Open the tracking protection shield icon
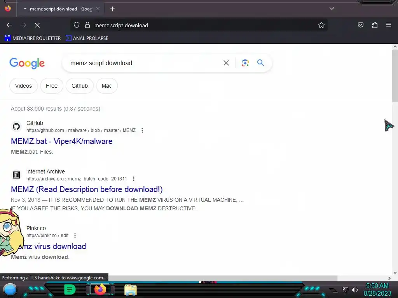 click(77, 25)
